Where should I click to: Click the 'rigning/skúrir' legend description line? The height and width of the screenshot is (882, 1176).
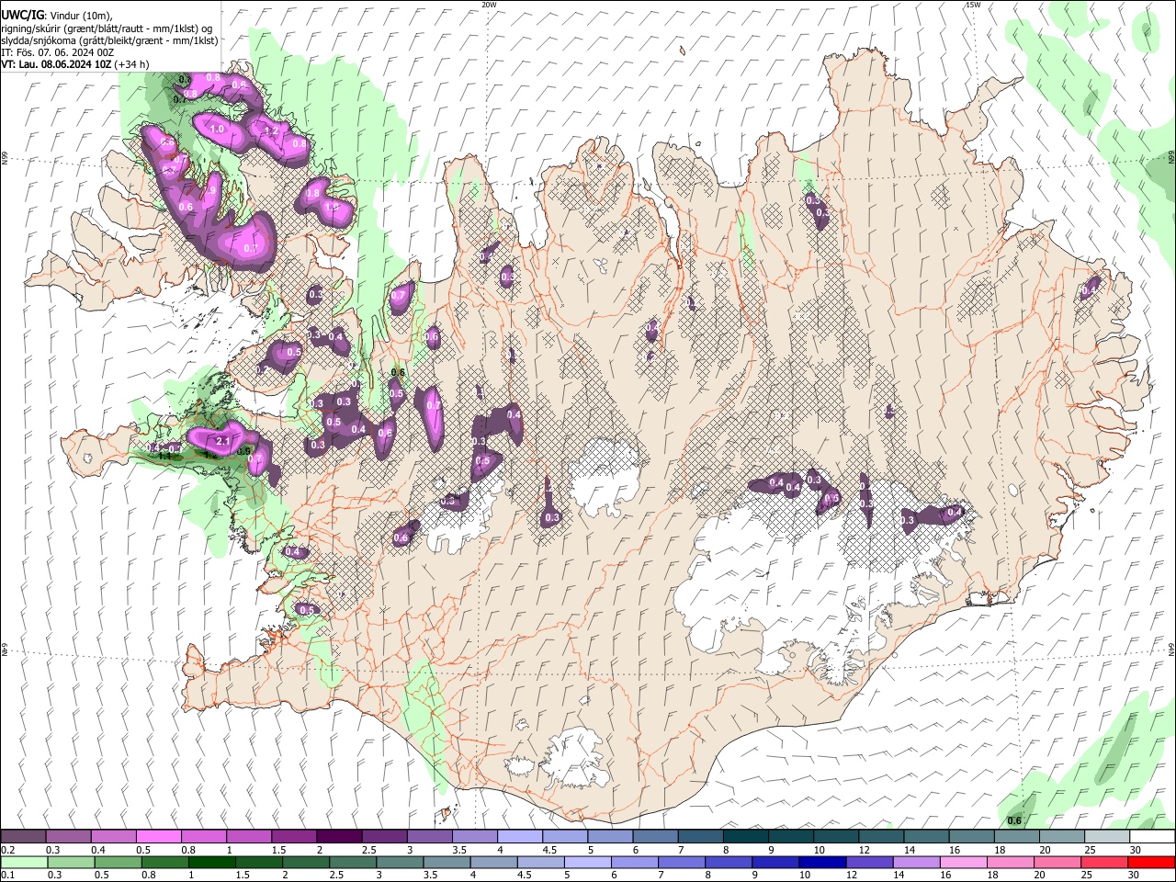coord(107,28)
